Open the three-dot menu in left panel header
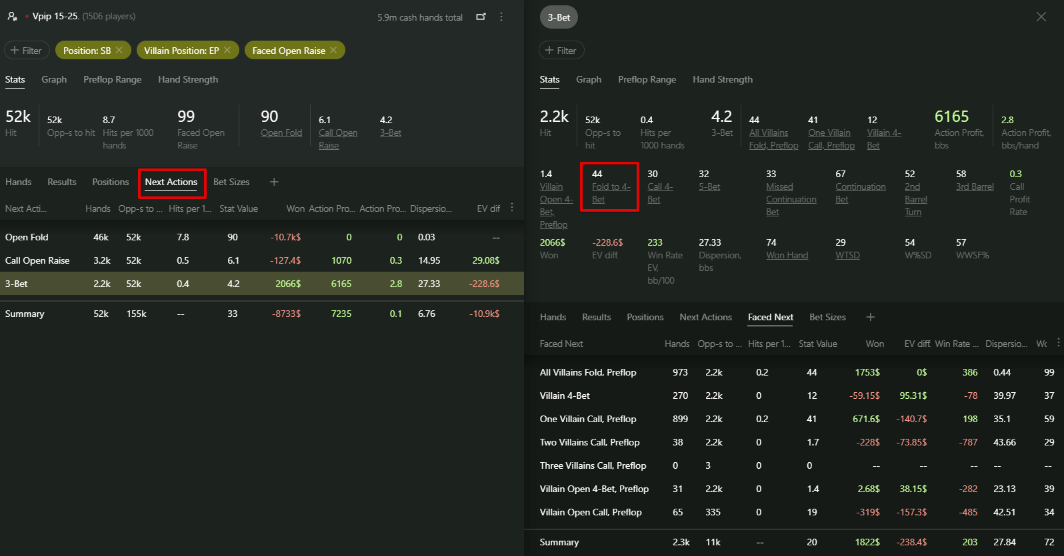 tap(501, 17)
